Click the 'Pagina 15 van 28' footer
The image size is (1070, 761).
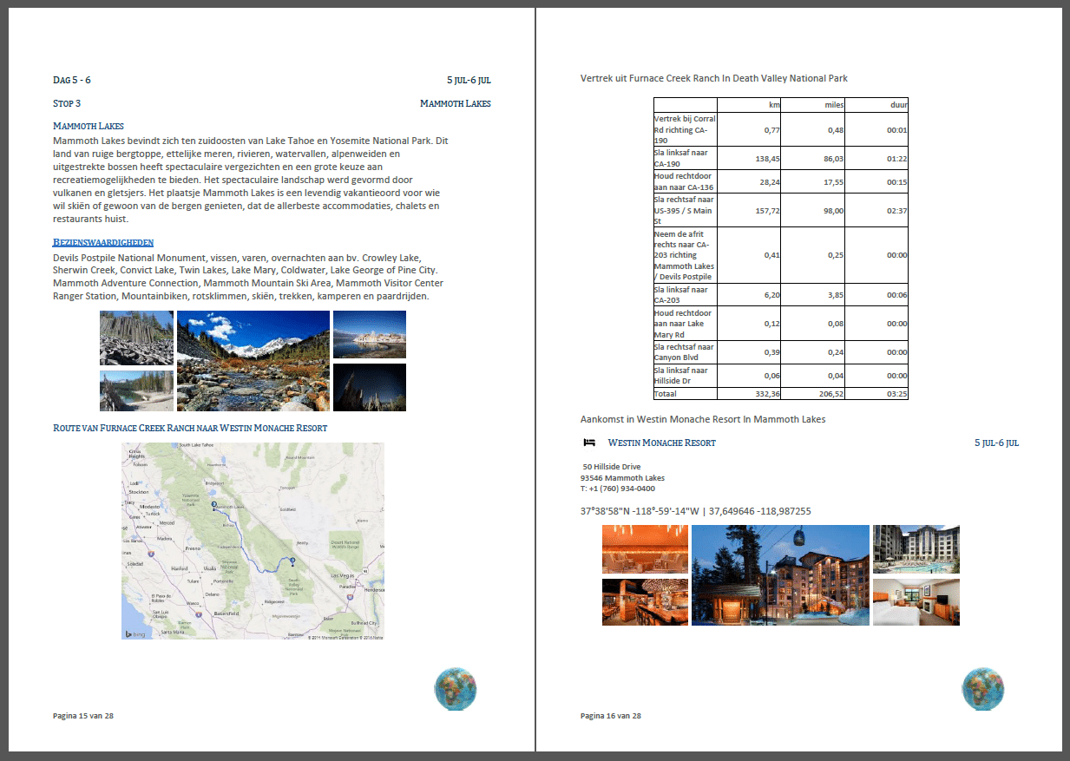83,716
